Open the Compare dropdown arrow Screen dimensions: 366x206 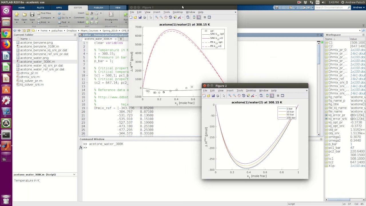point(53,18)
